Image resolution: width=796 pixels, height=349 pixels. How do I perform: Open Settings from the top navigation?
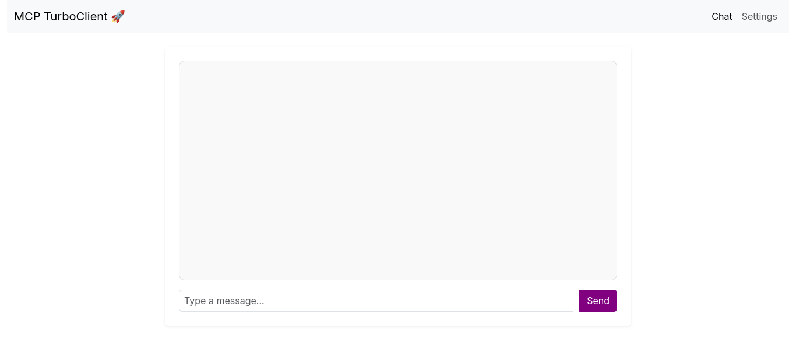click(x=759, y=16)
